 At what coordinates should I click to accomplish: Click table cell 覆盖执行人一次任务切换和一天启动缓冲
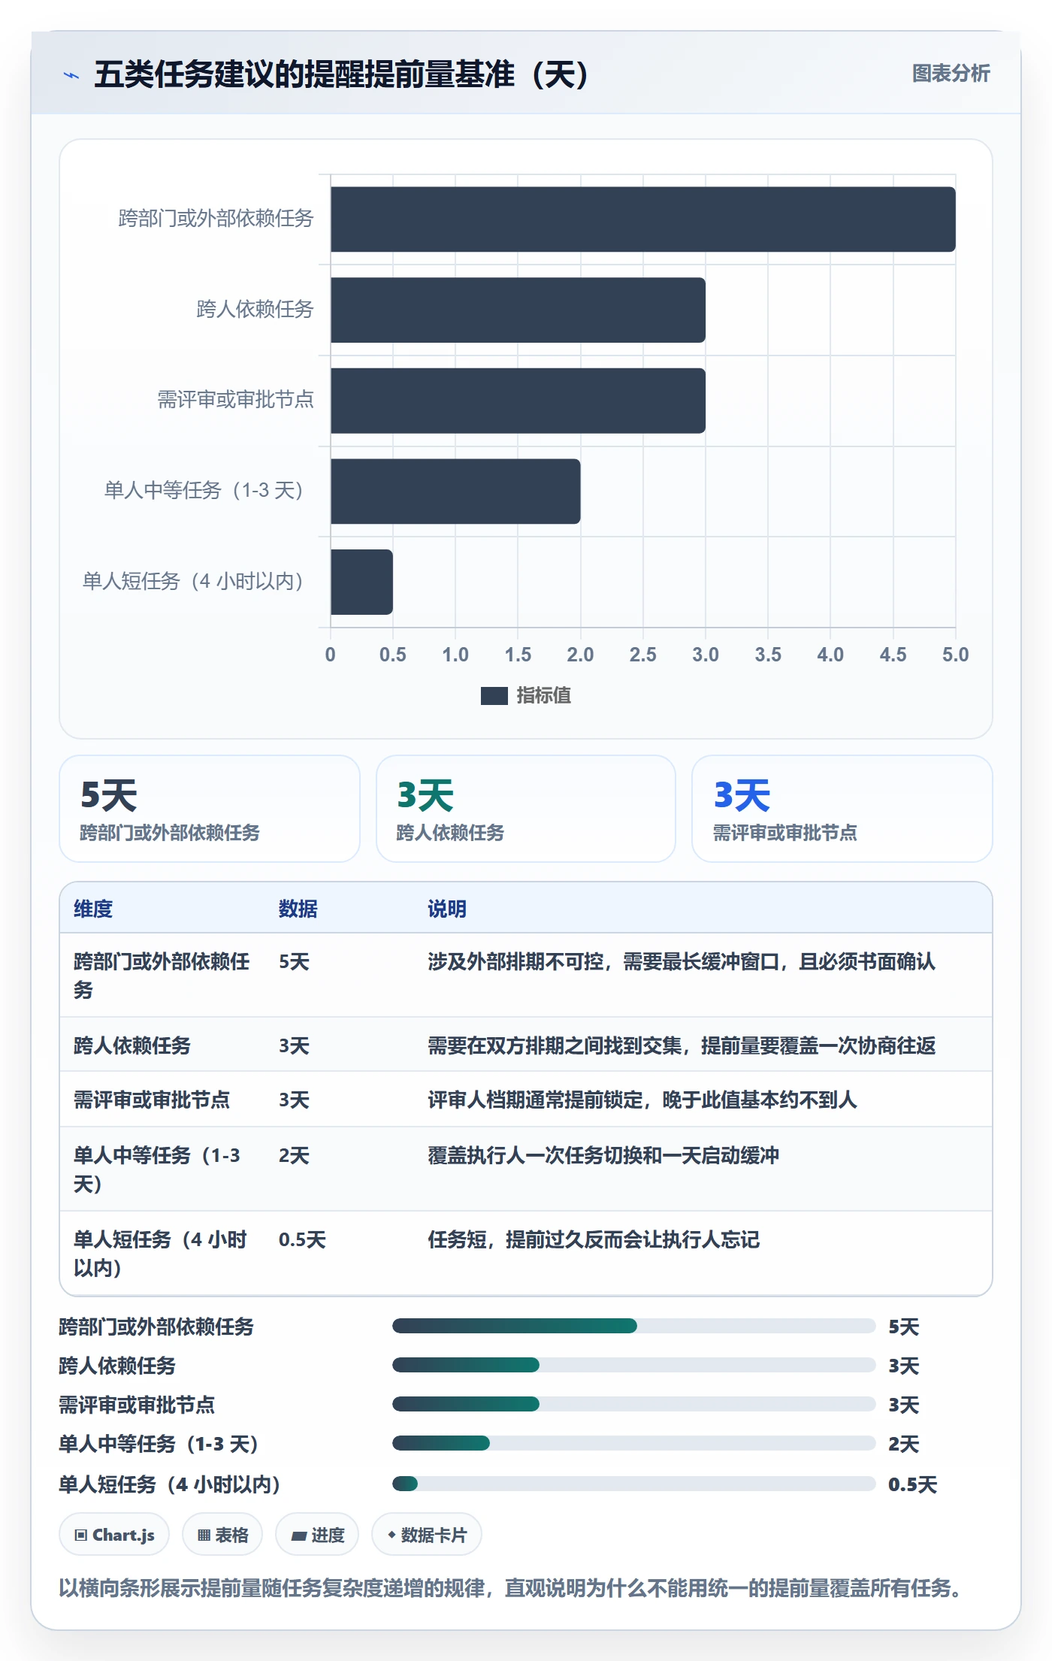click(603, 1155)
